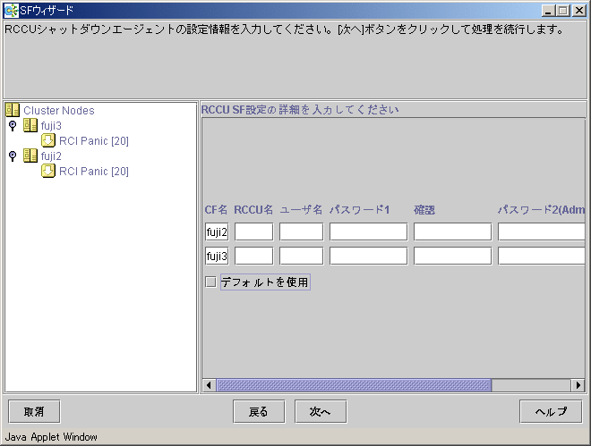Click the horizontal scrollbar right arrow
The height and width of the screenshot is (446, 591).
click(x=578, y=385)
